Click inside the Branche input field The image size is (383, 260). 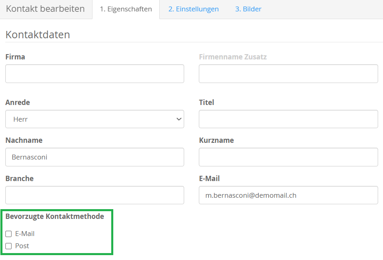pyautogui.click(x=95, y=195)
